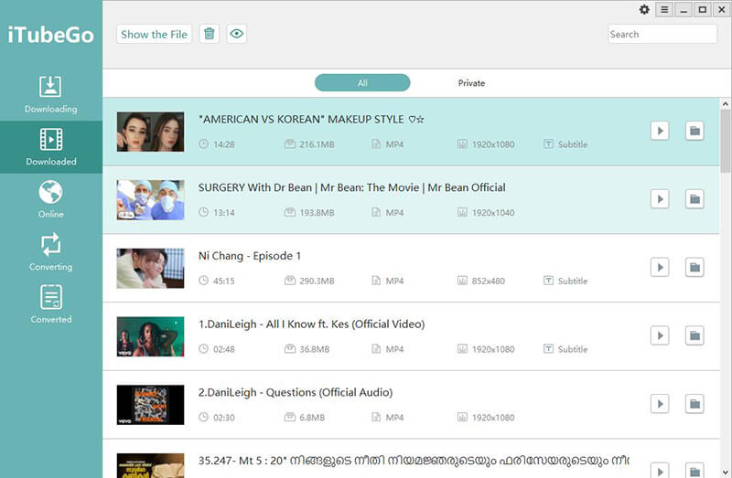Open the Online browser section
The height and width of the screenshot is (478, 732).
51,199
